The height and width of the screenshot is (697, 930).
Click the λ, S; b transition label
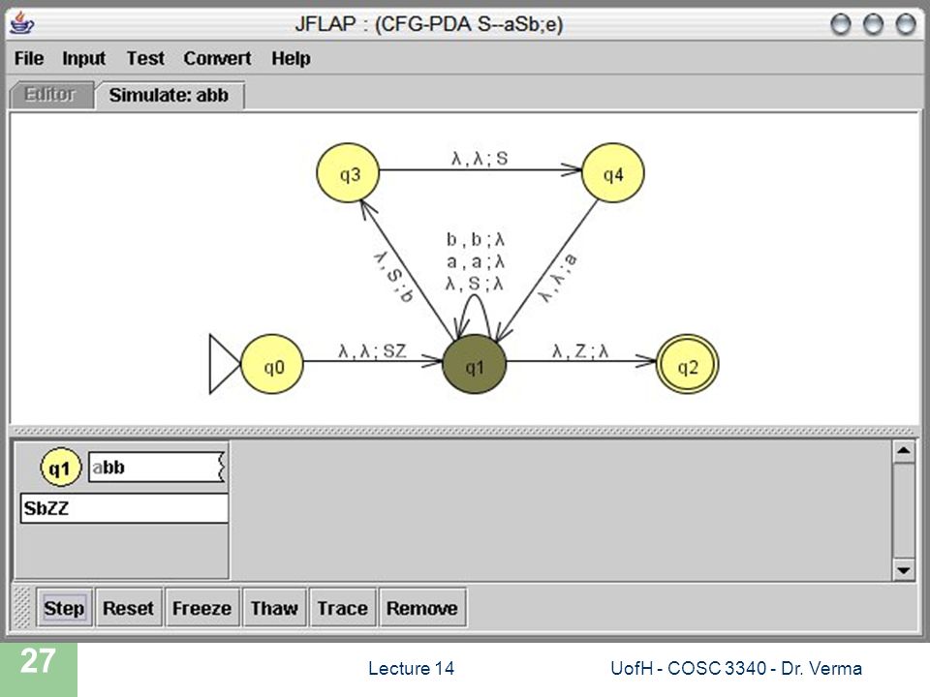click(394, 276)
